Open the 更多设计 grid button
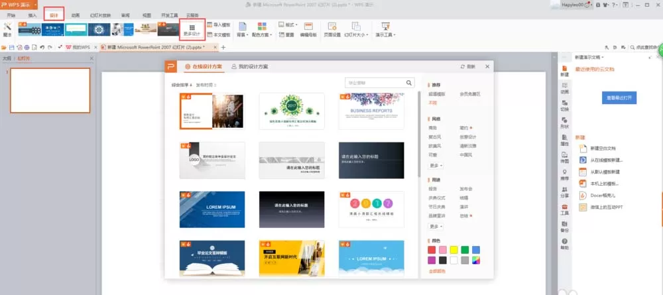 point(192,30)
